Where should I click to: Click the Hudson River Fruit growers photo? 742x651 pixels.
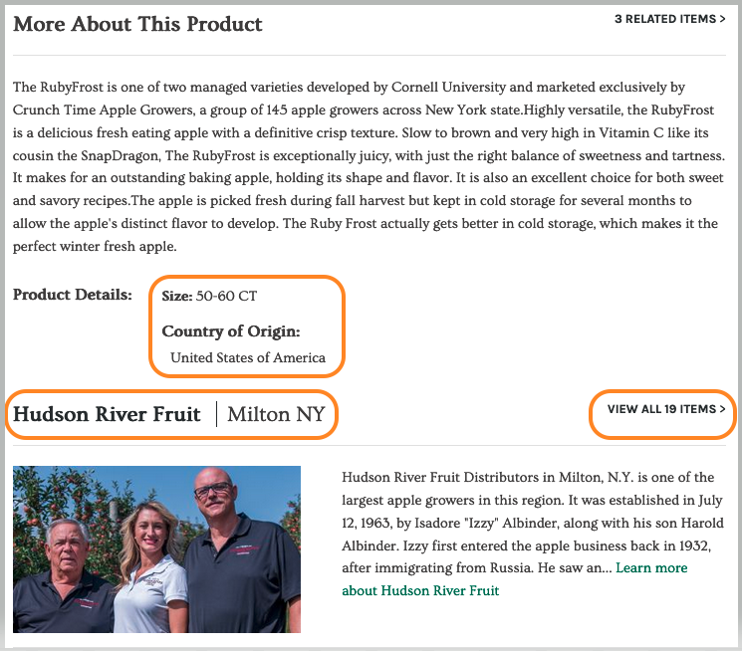click(156, 549)
